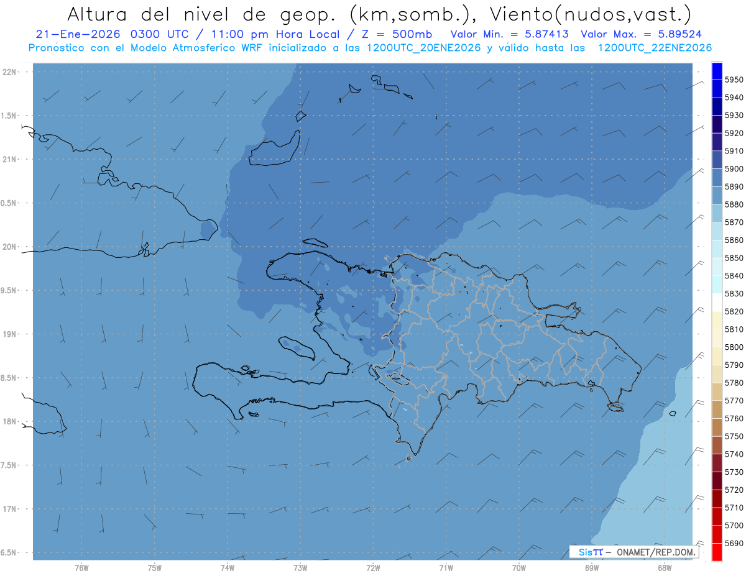Click the 6.5N latitude axis label
746x576 pixels.
9,553
